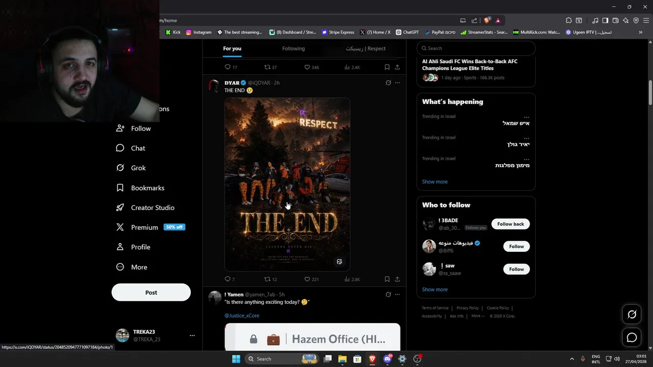Open @Justice_xCore mention link
The height and width of the screenshot is (367, 653).
[242, 316]
